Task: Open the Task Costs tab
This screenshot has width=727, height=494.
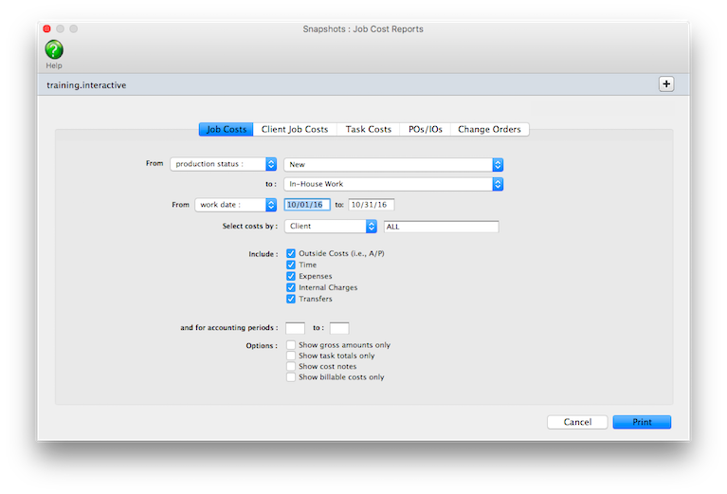Action: coord(368,129)
